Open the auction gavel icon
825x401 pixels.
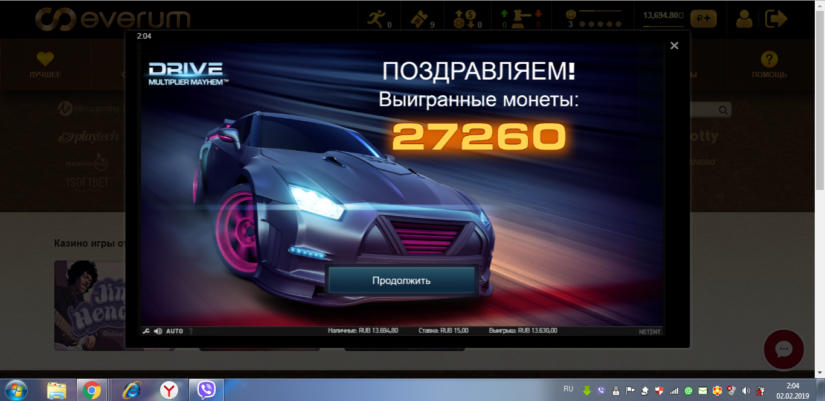point(521,19)
